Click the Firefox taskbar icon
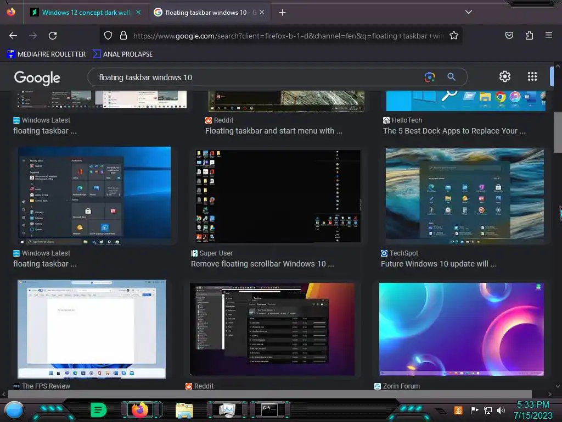This screenshot has width=562, height=422. pyautogui.click(x=140, y=409)
